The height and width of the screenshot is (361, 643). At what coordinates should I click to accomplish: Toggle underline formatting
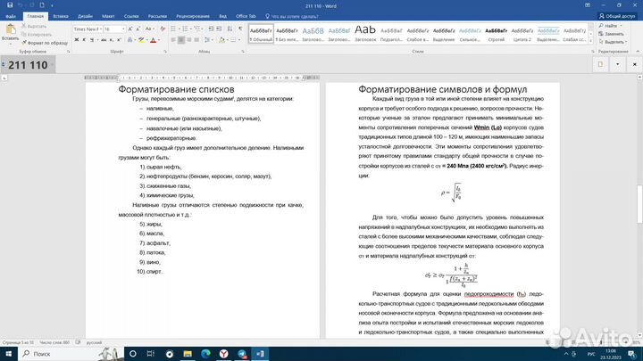pyautogui.click(x=91, y=40)
